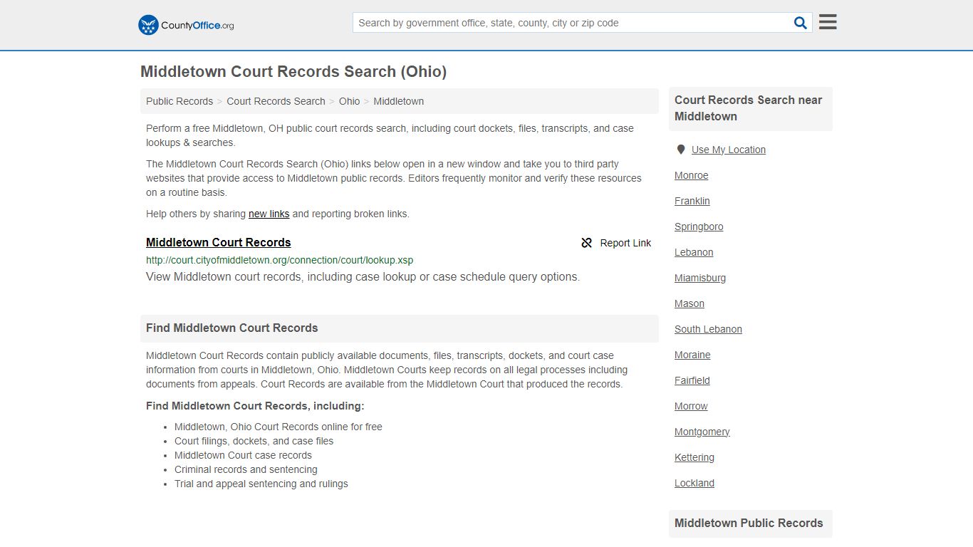Follow the 'new links' hyperlink

point(269,214)
